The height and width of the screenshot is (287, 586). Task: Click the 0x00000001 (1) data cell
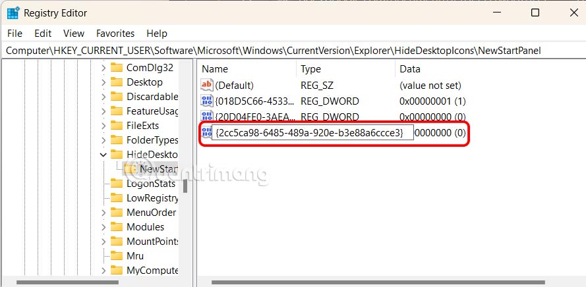coord(432,101)
